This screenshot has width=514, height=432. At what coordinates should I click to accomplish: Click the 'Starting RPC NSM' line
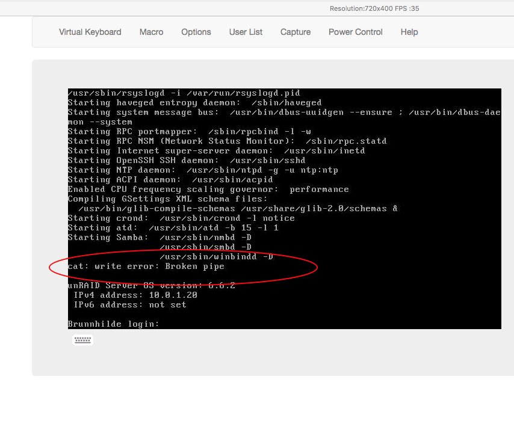click(x=227, y=141)
